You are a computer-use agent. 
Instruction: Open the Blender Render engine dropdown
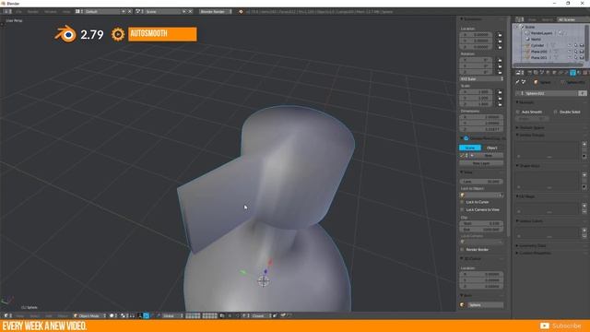click(215, 12)
